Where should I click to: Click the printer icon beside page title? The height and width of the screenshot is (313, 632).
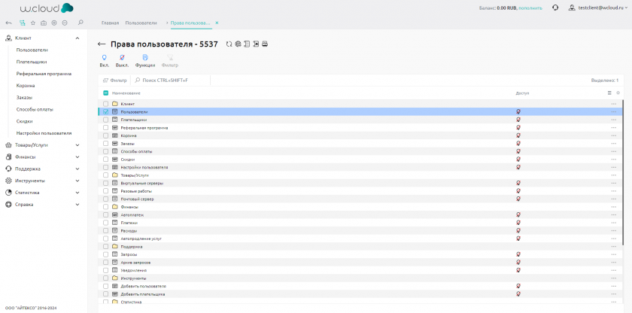pyautogui.click(x=265, y=44)
